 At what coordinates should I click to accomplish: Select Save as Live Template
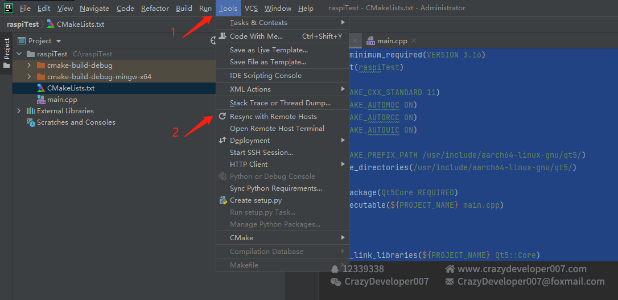283,50
